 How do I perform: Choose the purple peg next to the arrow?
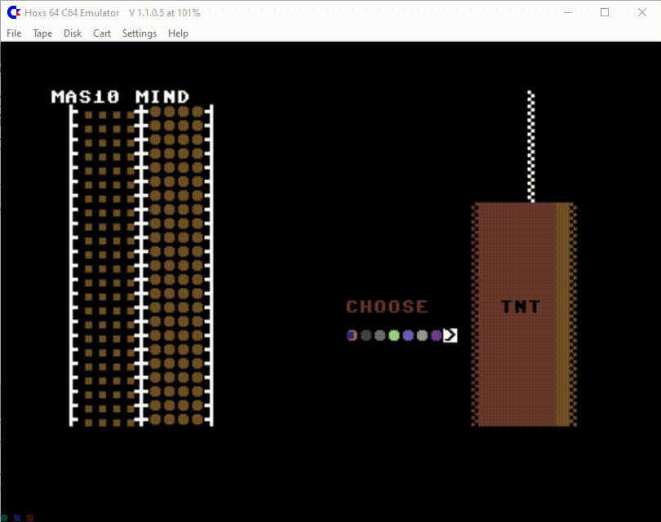click(x=437, y=335)
